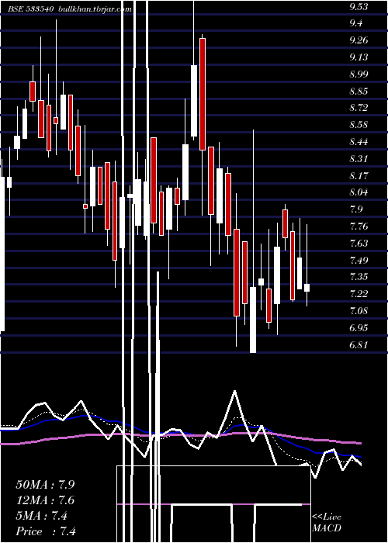
Task: Click the BSE 533540 ticker title
Action: 31,9
